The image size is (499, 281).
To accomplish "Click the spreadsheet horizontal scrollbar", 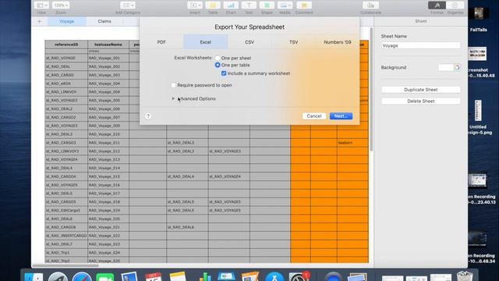I will [x=65, y=265].
